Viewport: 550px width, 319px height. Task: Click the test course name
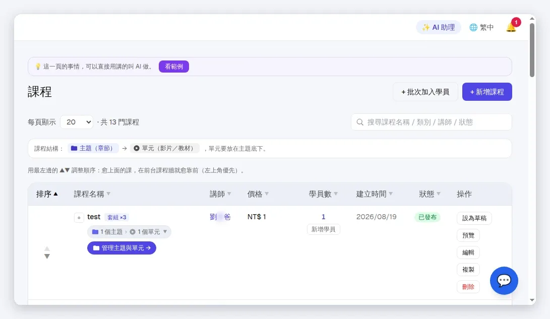(x=94, y=217)
